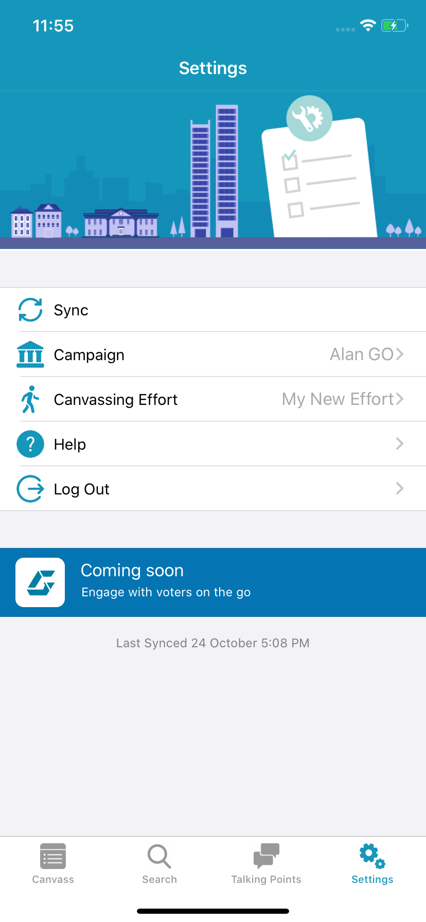This screenshot has height=922, width=426.
Task: Open the Log Out row chevron
Action: pyautogui.click(x=399, y=489)
